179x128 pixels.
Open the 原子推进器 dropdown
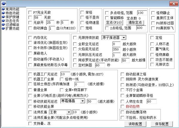click(x=124, y=37)
